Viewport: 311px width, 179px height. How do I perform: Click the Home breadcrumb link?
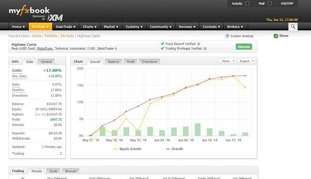click(x=36, y=36)
